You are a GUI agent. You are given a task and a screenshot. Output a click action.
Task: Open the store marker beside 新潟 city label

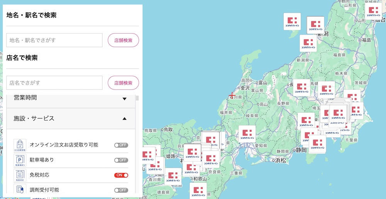click(315, 25)
